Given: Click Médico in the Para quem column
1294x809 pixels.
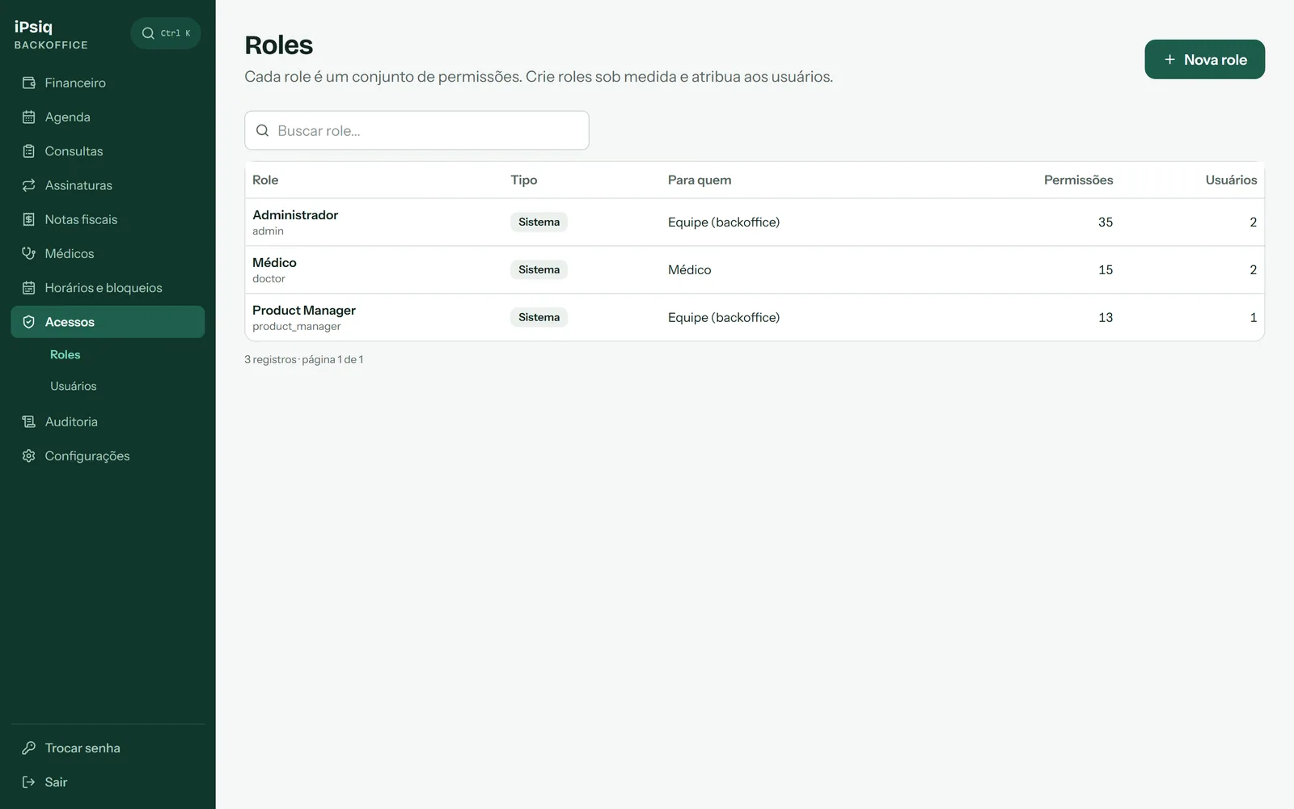Looking at the screenshot, I should [x=689, y=270].
